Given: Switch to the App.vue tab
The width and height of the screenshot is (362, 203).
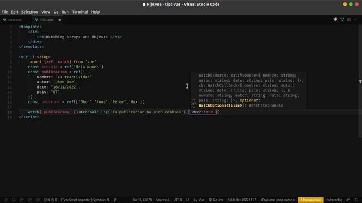Looking at the screenshot, I should [15, 20].
